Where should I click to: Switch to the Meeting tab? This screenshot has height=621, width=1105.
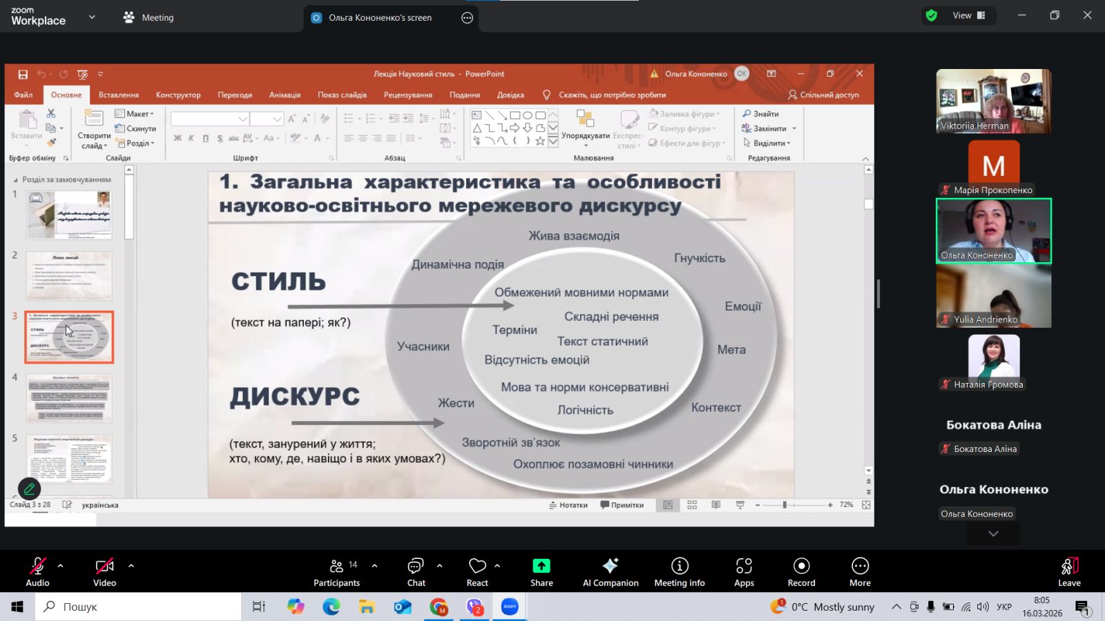pos(148,18)
